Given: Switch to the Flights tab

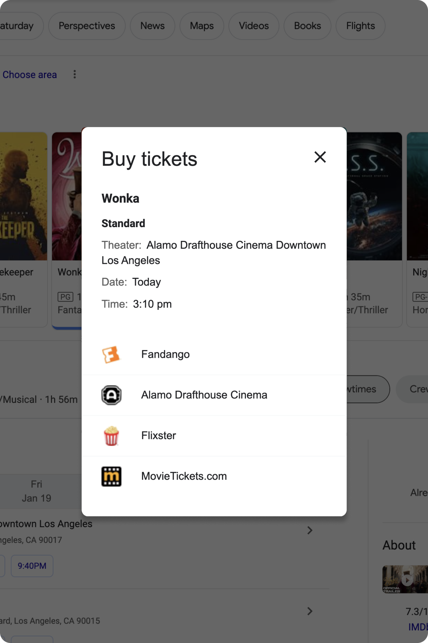Looking at the screenshot, I should point(360,25).
